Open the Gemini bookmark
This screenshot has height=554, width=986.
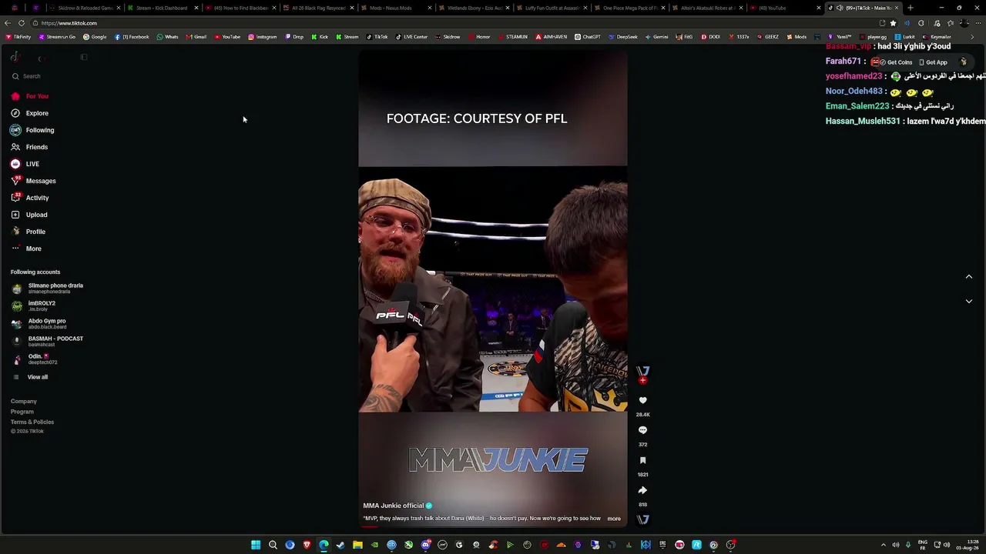656,37
